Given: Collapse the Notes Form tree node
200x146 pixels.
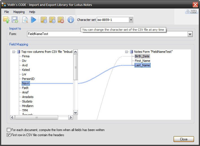Looking at the screenshot, I should coord(126,52).
